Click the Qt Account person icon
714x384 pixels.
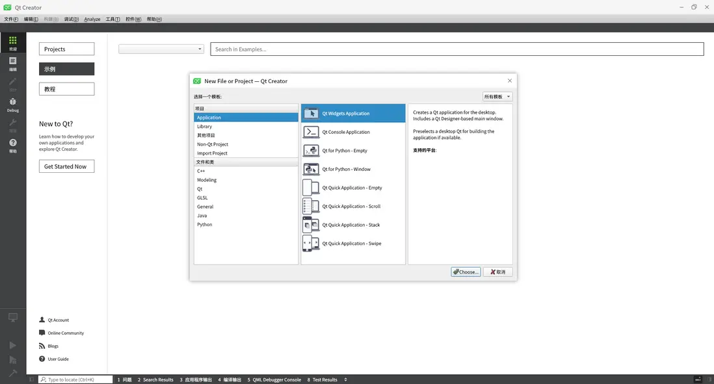[x=42, y=320]
